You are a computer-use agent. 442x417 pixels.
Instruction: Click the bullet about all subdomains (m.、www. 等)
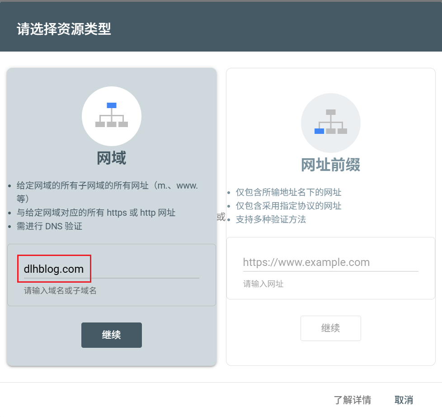tap(107, 192)
